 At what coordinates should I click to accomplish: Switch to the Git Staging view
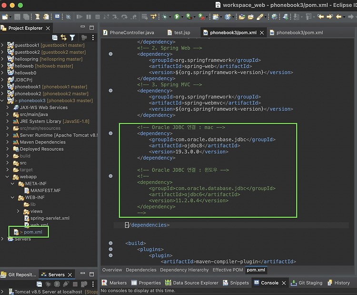[309, 283]
